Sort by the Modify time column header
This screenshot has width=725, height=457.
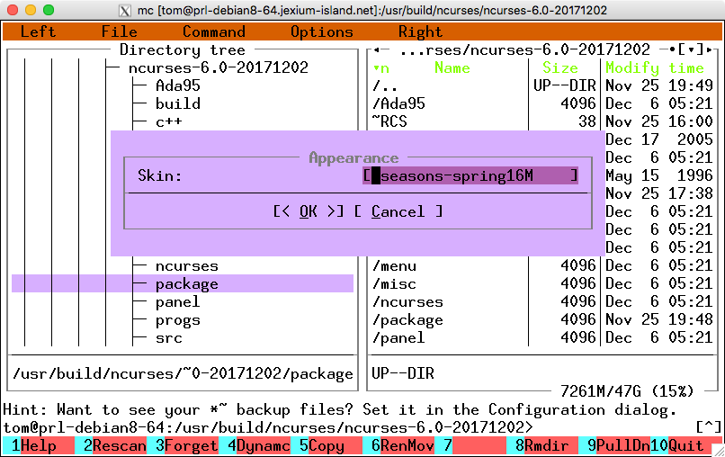(654, 67)
